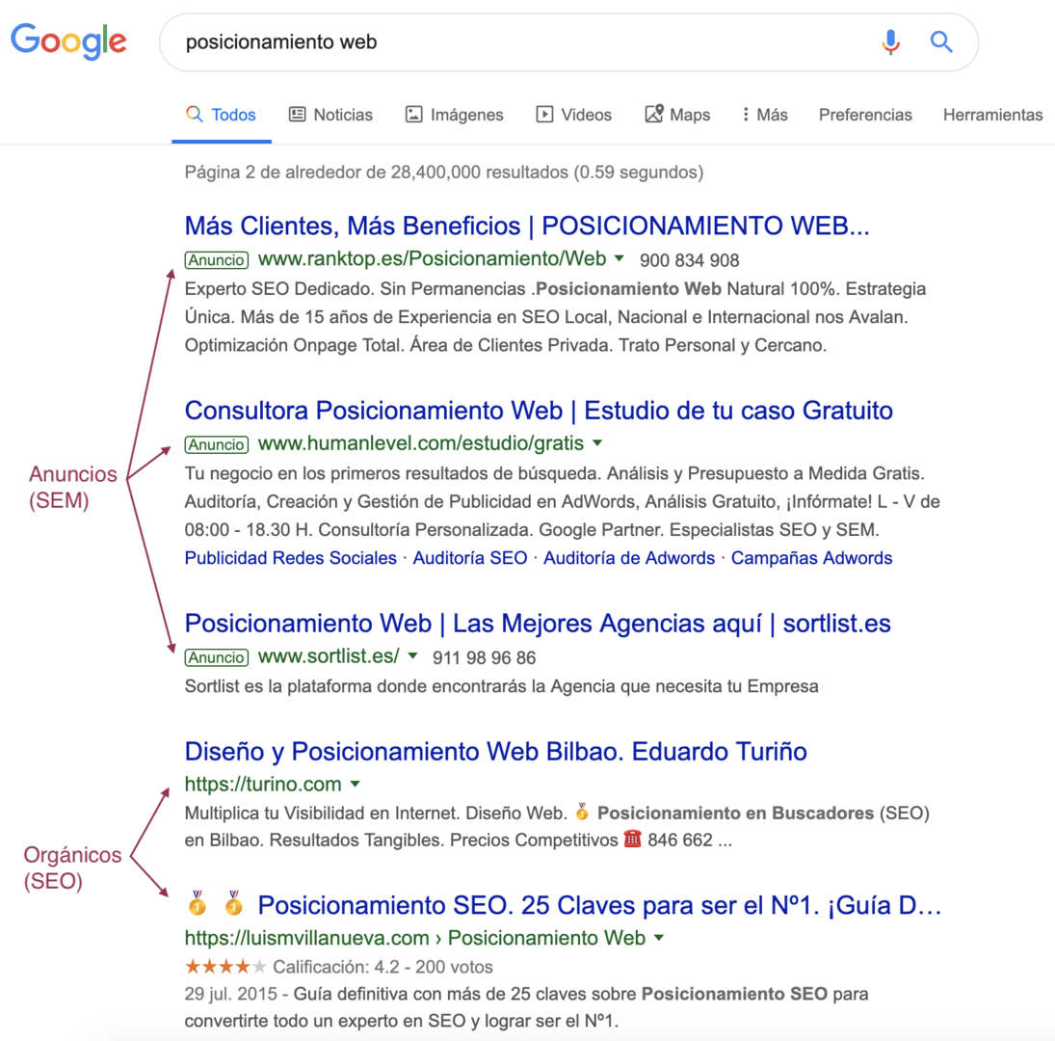Open Diseño y Posicionamiento Web Bilbao result
Image resolution: width=1055 pixels, height=1041 pixels.
coord(495,751)
